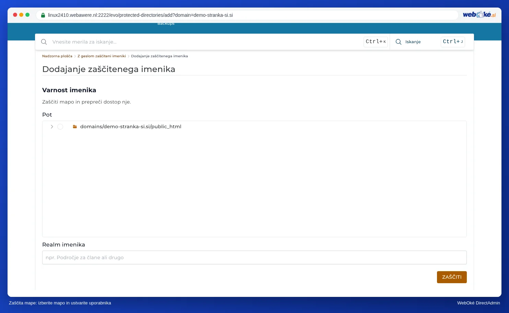Click the ZAŠČITI button
This screenshot has width=509, height=313.
(452, 277)
